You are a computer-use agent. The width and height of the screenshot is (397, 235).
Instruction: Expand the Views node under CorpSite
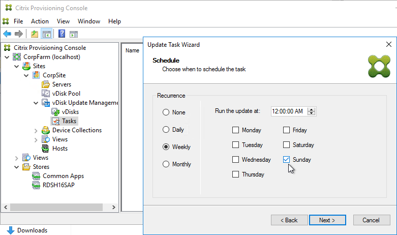coord(36,140)
